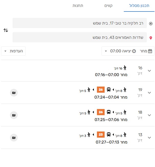The width and height of the screenshot is (155, 167).
Task: Click the orange line 23 badge
Action: point(101,135)
